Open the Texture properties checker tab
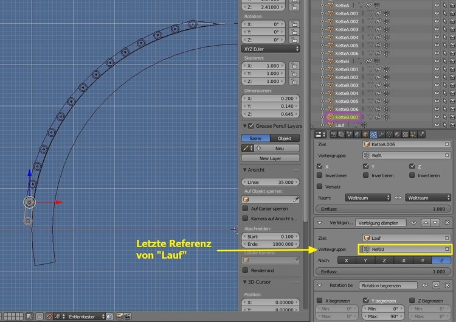The height and width of the screenshot is (322, 456). pyautogui.click(x=406, y=135)
